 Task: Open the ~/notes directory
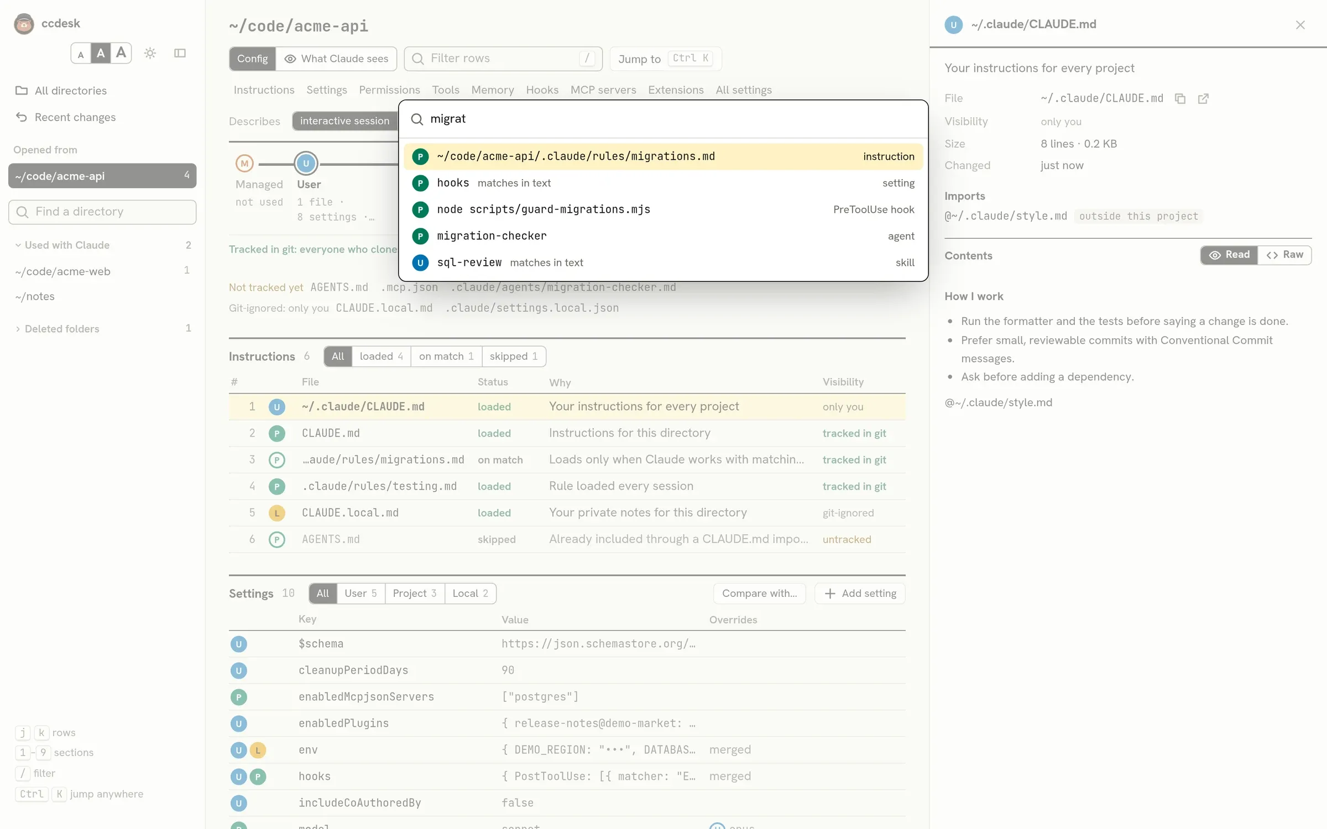tap(102, 296)
